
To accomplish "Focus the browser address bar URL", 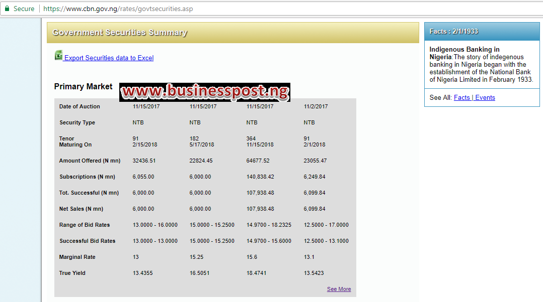I will (x=118, y=9).
